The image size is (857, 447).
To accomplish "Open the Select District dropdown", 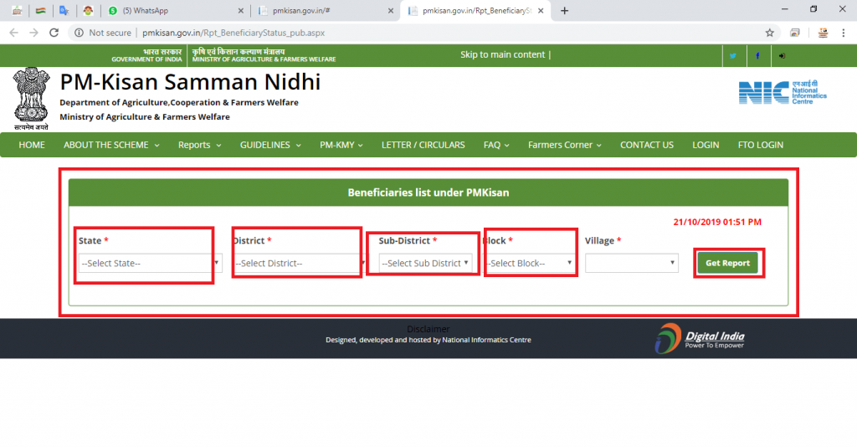I will 300,263.
